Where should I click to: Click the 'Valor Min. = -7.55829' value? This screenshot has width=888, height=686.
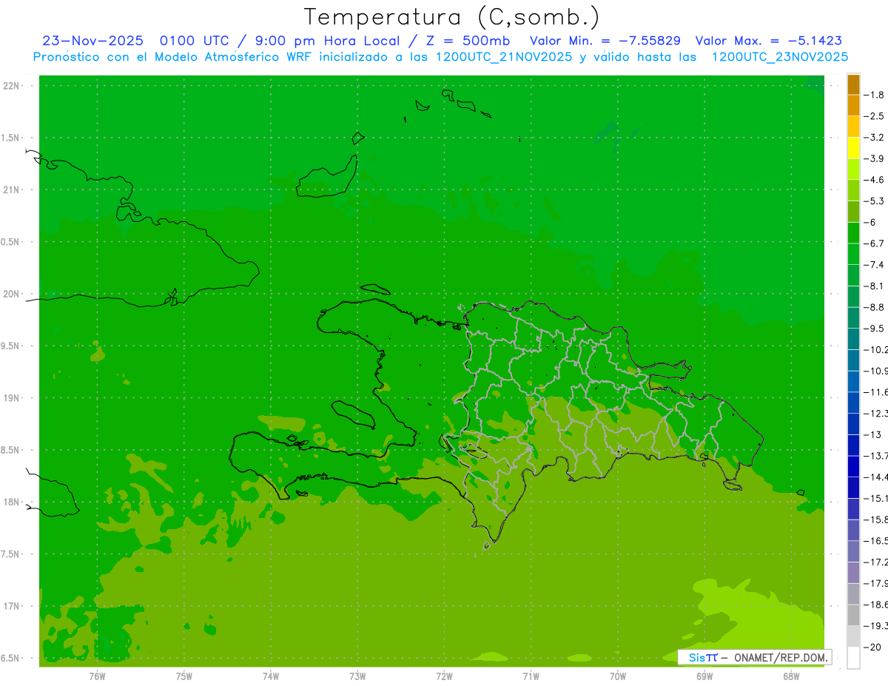[605, 41]
